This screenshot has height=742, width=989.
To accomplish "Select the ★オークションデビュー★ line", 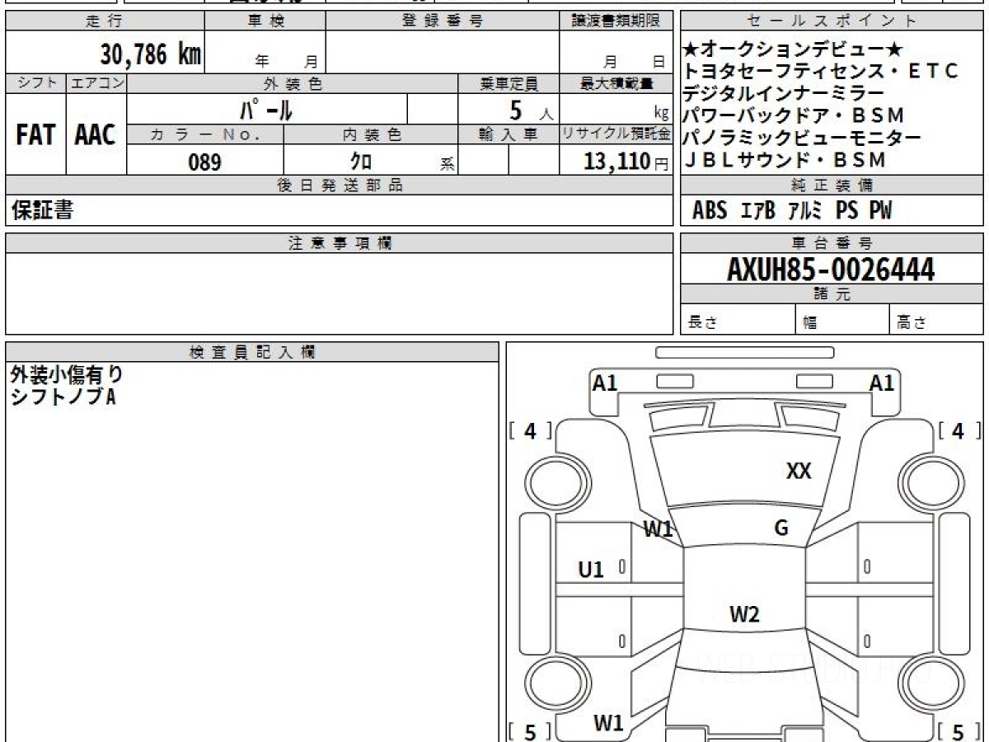I will pos(794,49).
